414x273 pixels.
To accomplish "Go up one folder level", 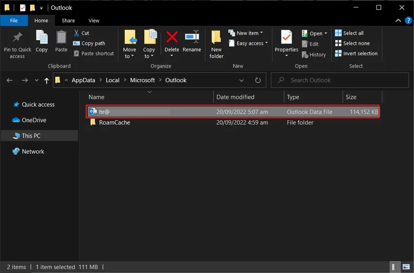I will click(47, 80).
